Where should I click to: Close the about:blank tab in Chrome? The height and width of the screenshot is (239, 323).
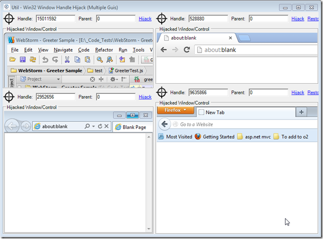point(231,38)
